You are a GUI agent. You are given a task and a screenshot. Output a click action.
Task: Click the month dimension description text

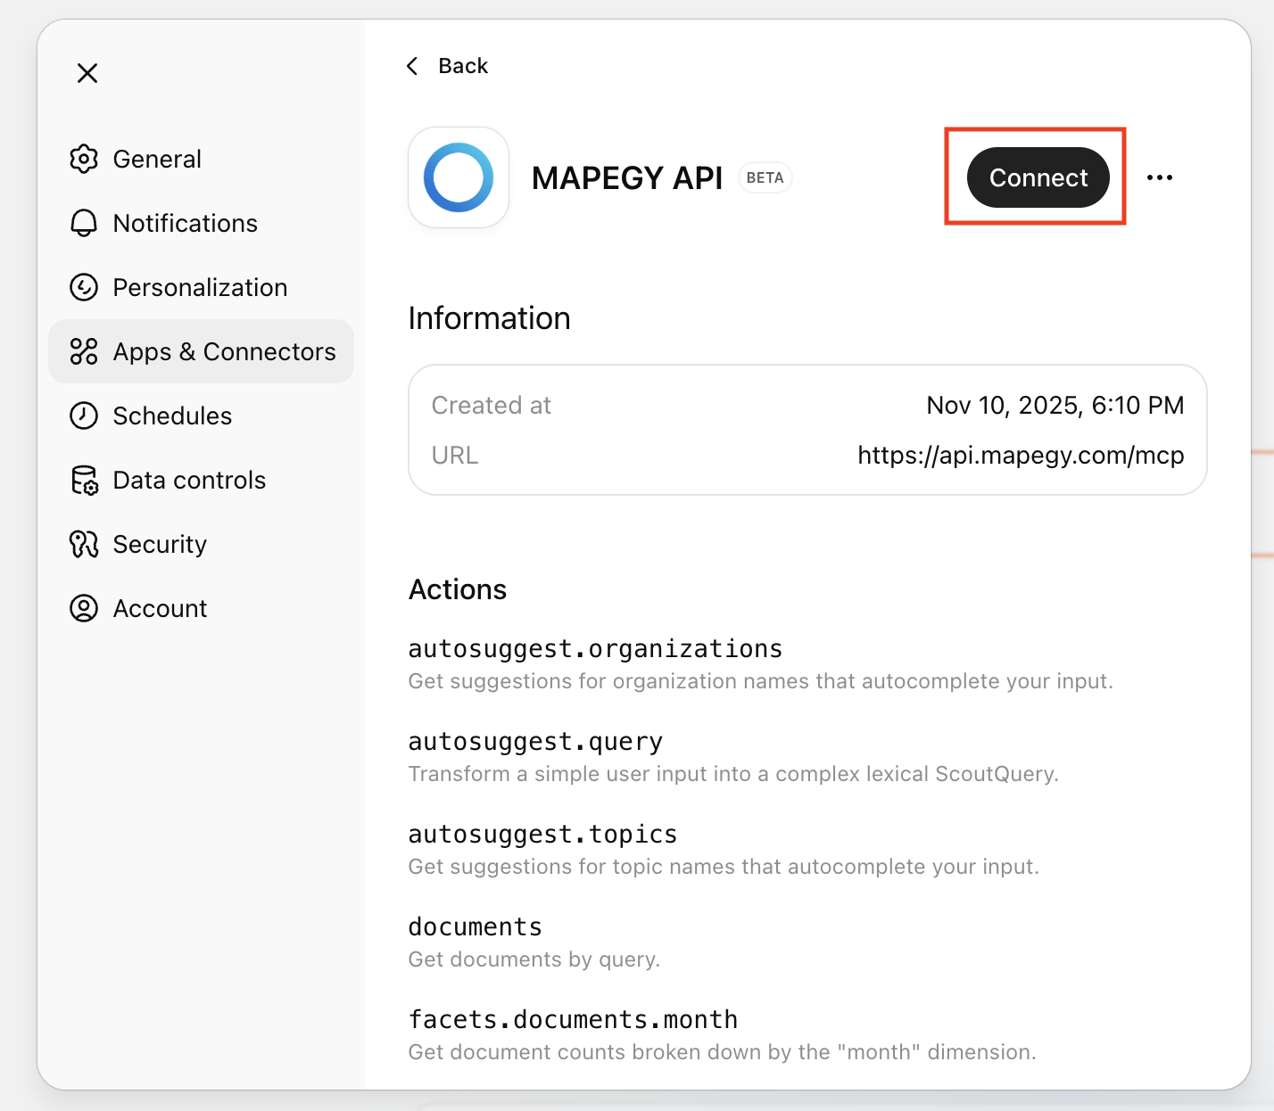[x=723, y=1052]
